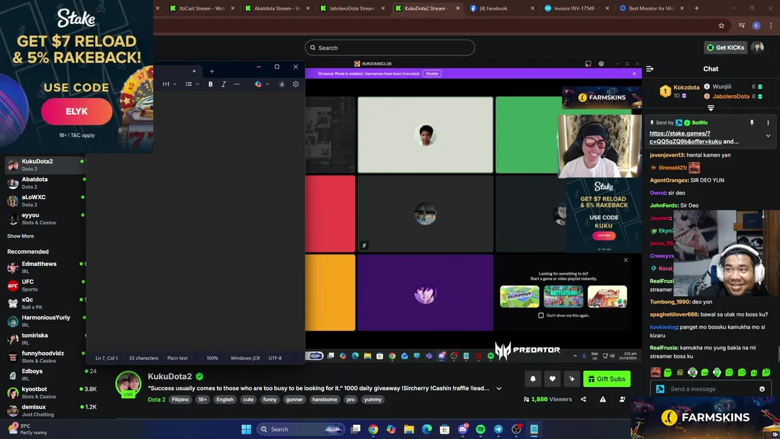Open Telegram from the taskbar
This screenshot has height=439, width=780.
[x=498, y=429]
